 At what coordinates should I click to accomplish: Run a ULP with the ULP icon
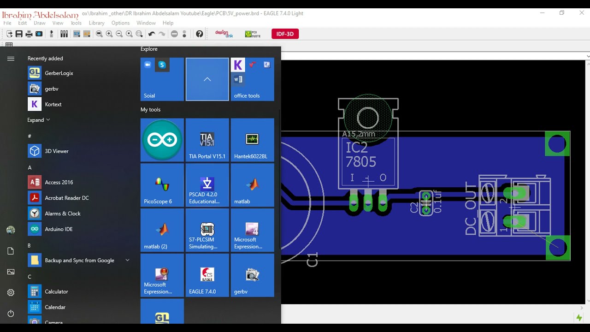tap(87, 34)
